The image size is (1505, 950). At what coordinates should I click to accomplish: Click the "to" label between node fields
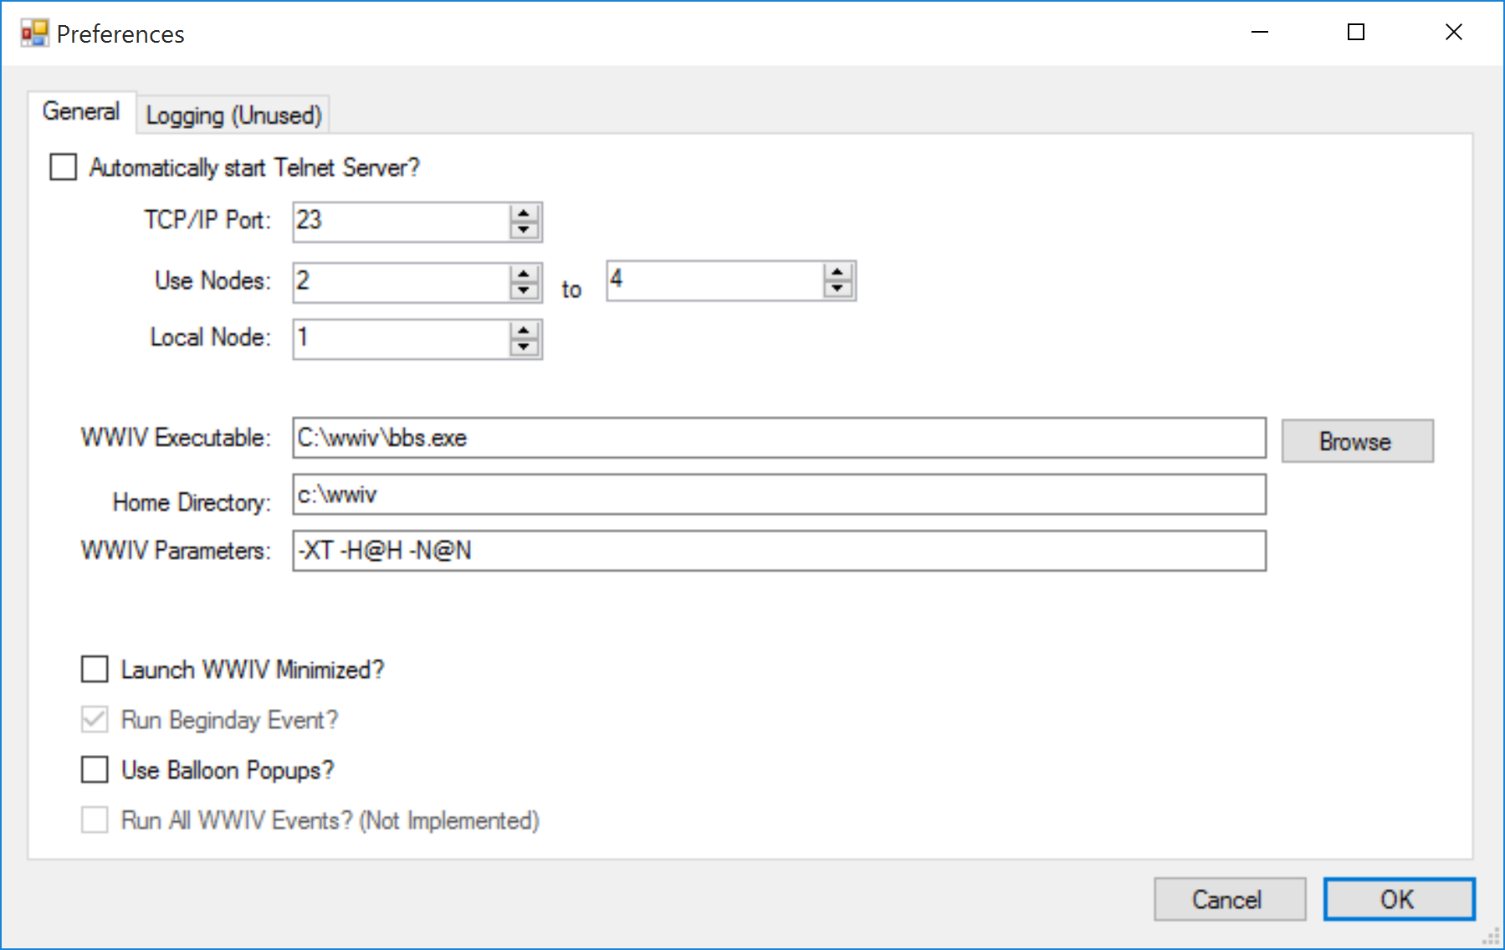(x=571, y=290)
